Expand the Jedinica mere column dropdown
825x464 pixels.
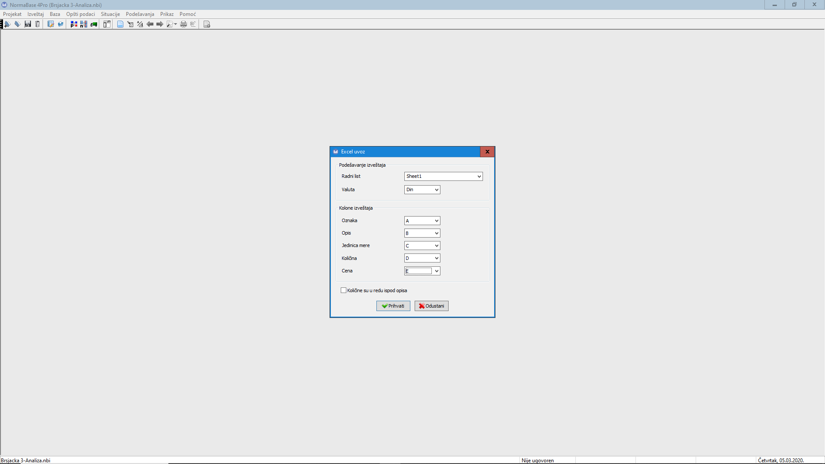[x=436, y=246]
